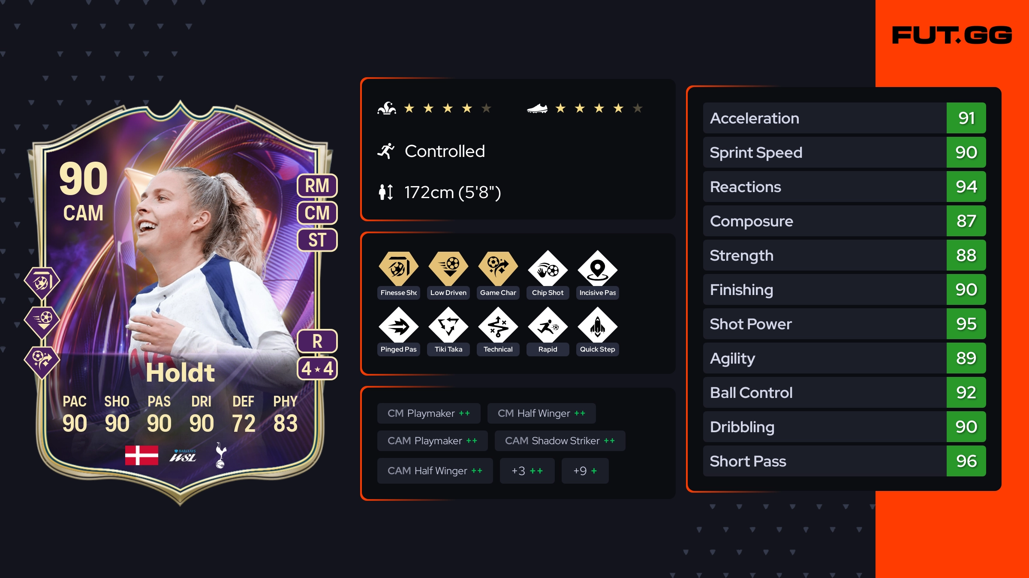Select the CM Playmaker role tag
Image resolution: width=1029 pixels, height=578 pixels.
(x=429, y=413)
